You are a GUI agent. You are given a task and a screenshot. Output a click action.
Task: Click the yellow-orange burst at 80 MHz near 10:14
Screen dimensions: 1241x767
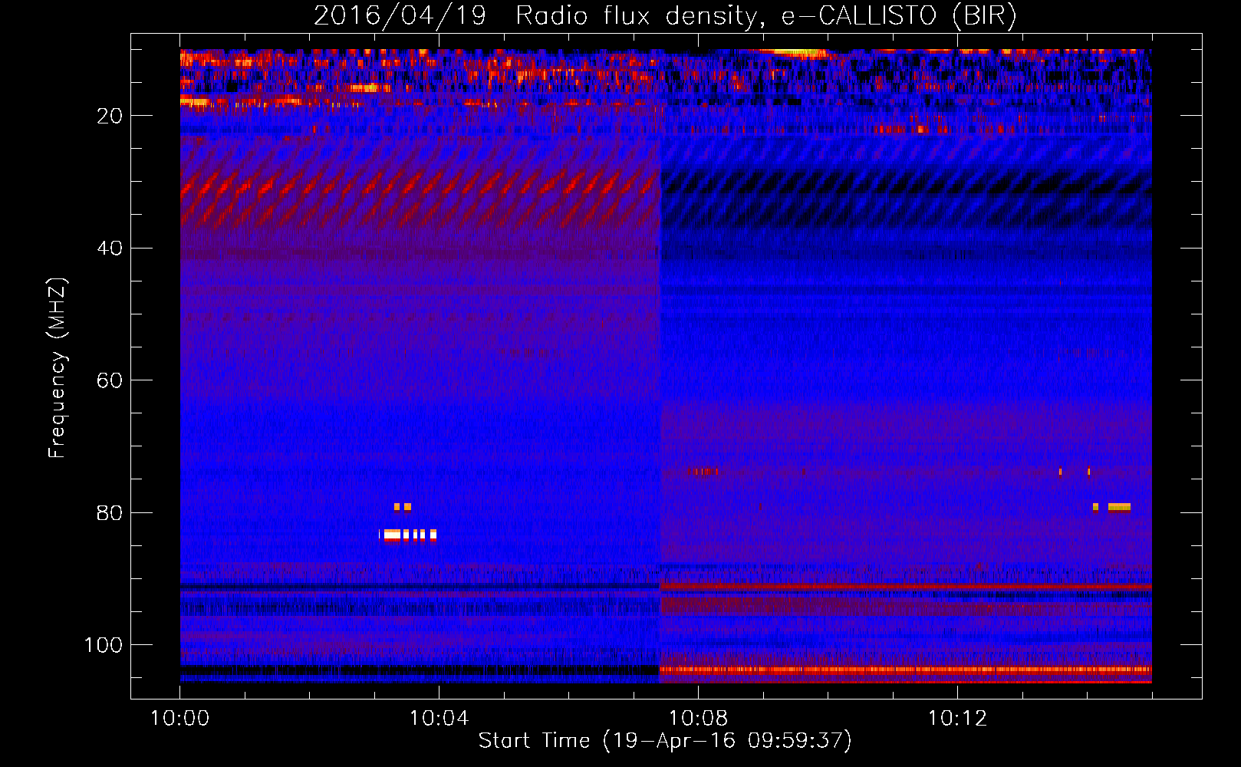pos(1112,507)
